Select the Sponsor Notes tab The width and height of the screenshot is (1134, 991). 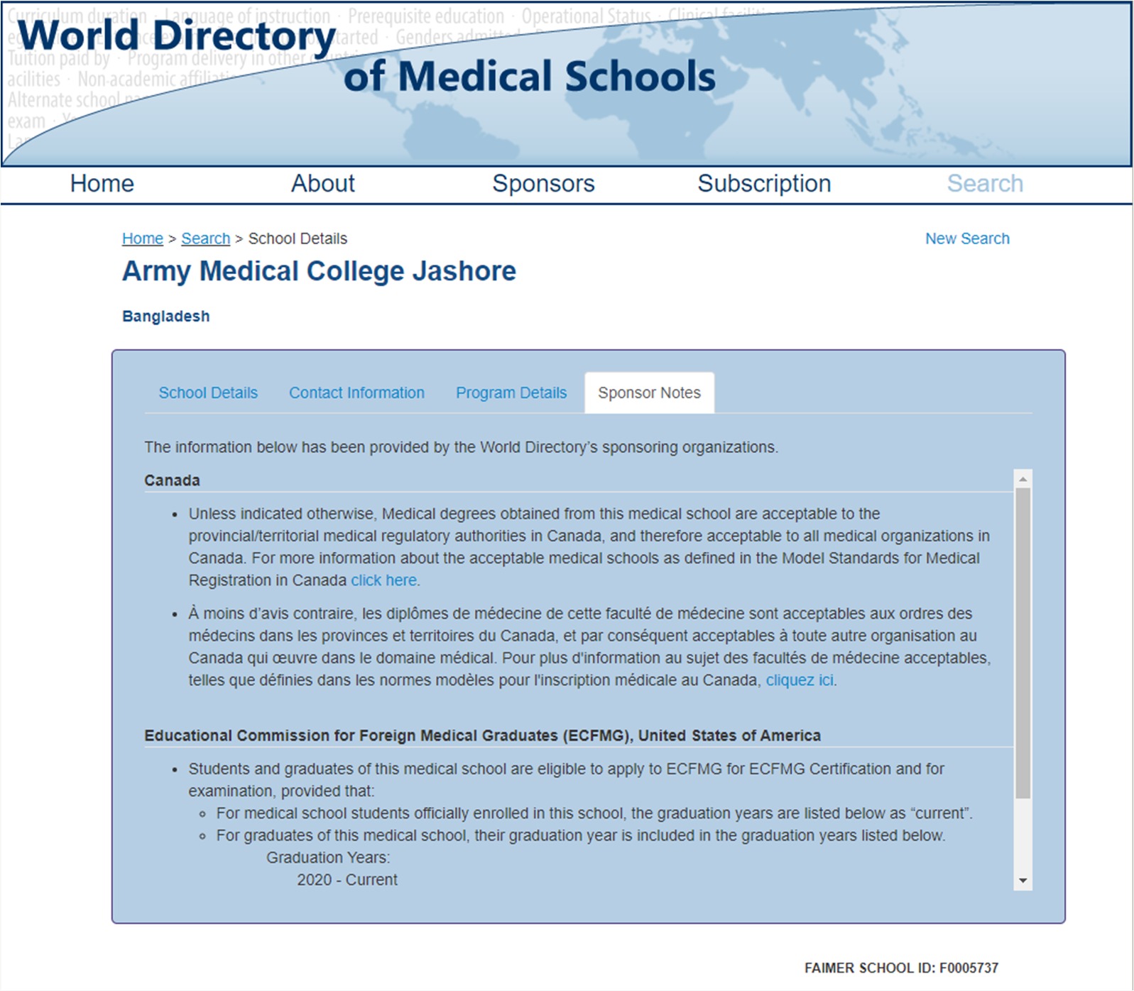[649, 393]
